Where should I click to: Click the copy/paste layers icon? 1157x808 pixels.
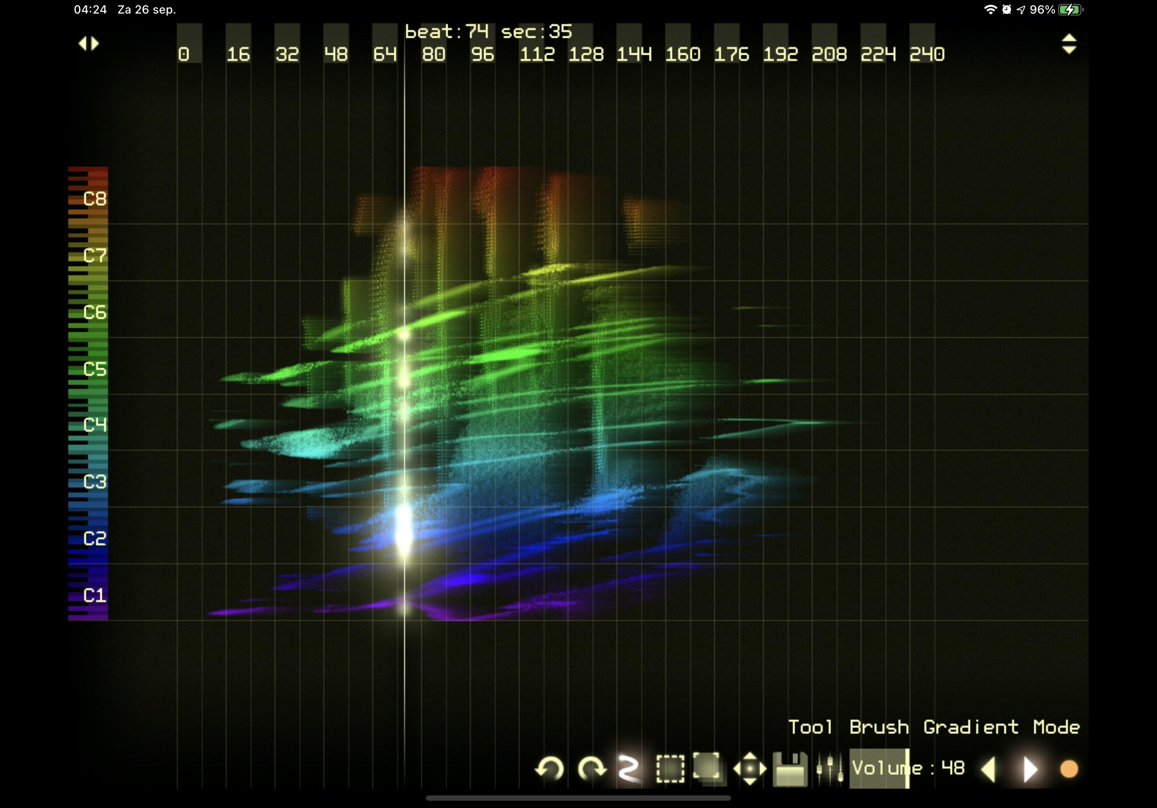point(708,769)
